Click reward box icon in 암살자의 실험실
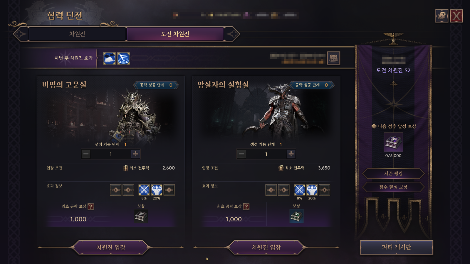Image resolution: width=470 pixels, height=264 pixels. (x=296, y=216)
